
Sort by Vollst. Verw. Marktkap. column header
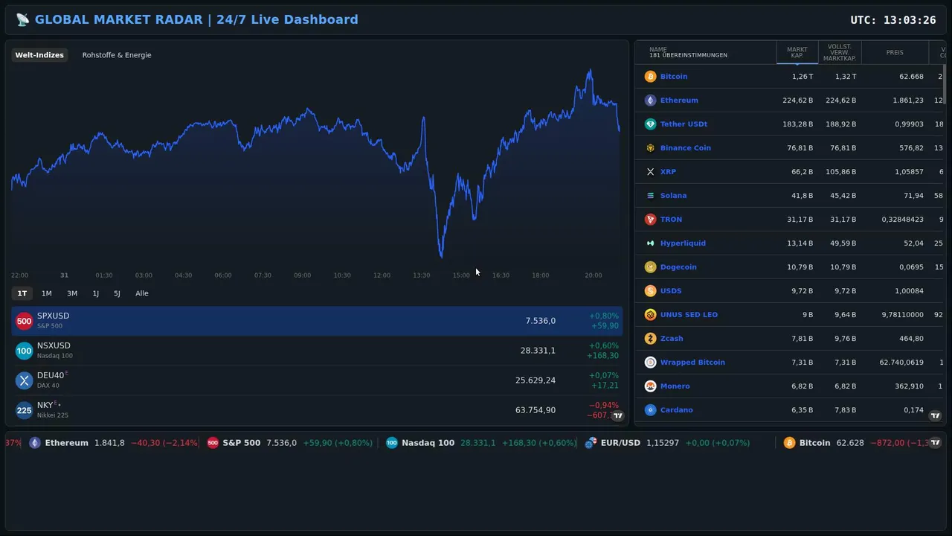[840, 53]
